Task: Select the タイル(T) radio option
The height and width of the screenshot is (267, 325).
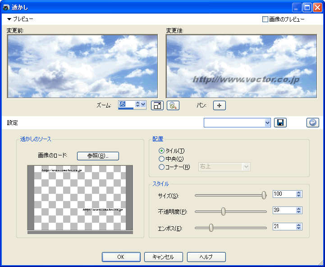Action: (x=161, y=150)
